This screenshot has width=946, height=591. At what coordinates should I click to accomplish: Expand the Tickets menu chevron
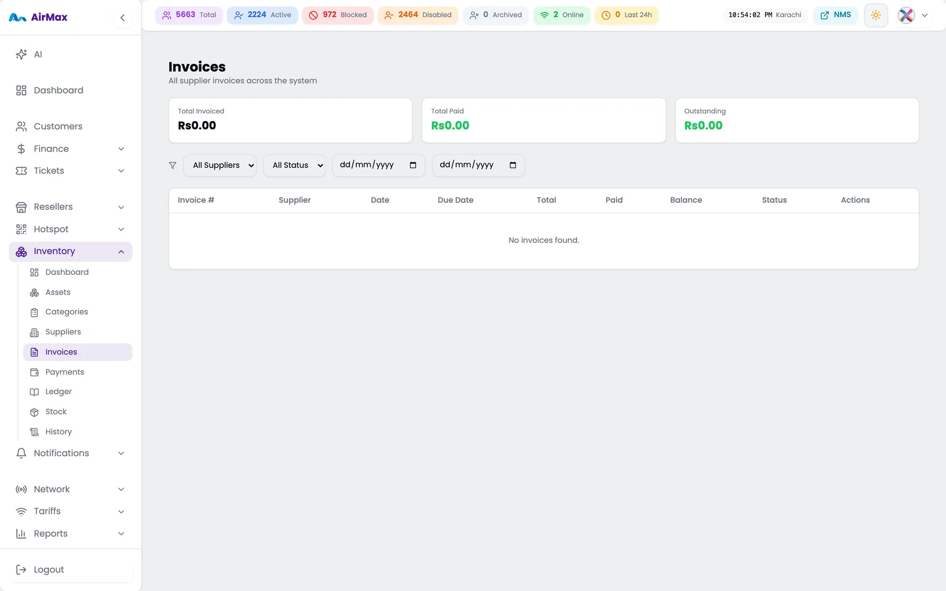[121, 171]
